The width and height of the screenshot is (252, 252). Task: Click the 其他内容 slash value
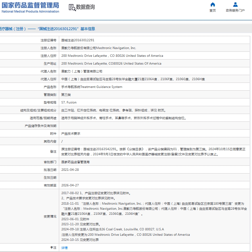pyautogui.click(x=62, y=141)
